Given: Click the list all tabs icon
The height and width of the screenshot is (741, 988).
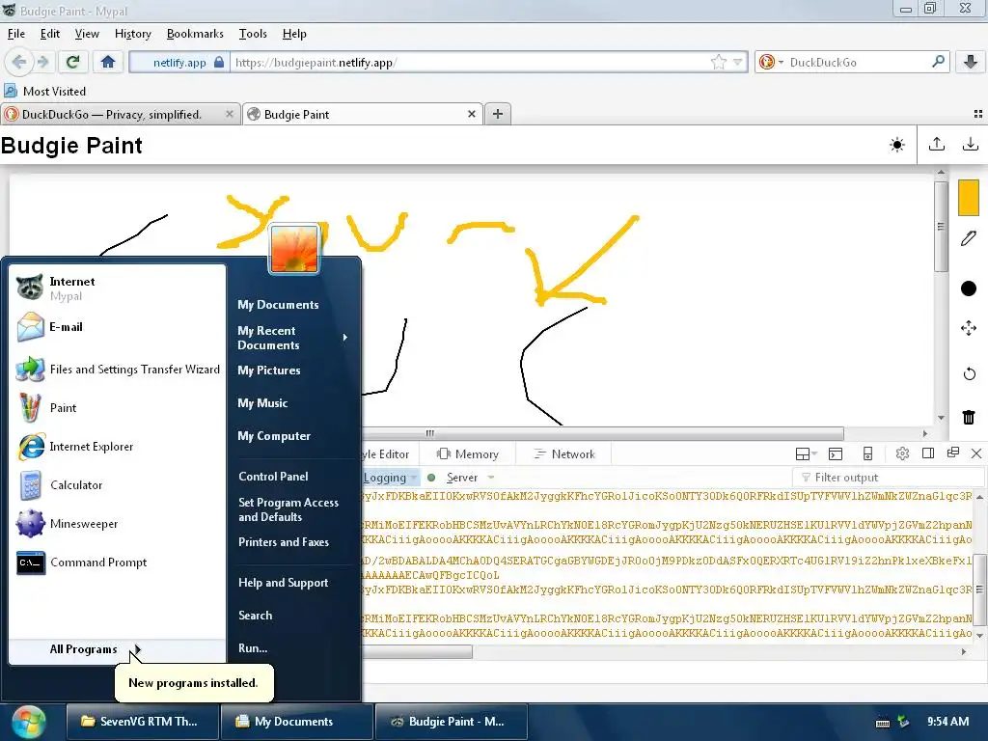Looking at the screenshot, I should pos(978,114).
